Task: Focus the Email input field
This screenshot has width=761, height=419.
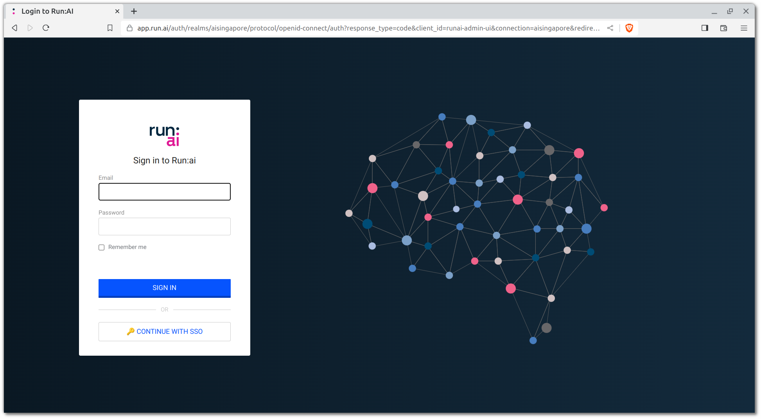Action: click(164, 192)
